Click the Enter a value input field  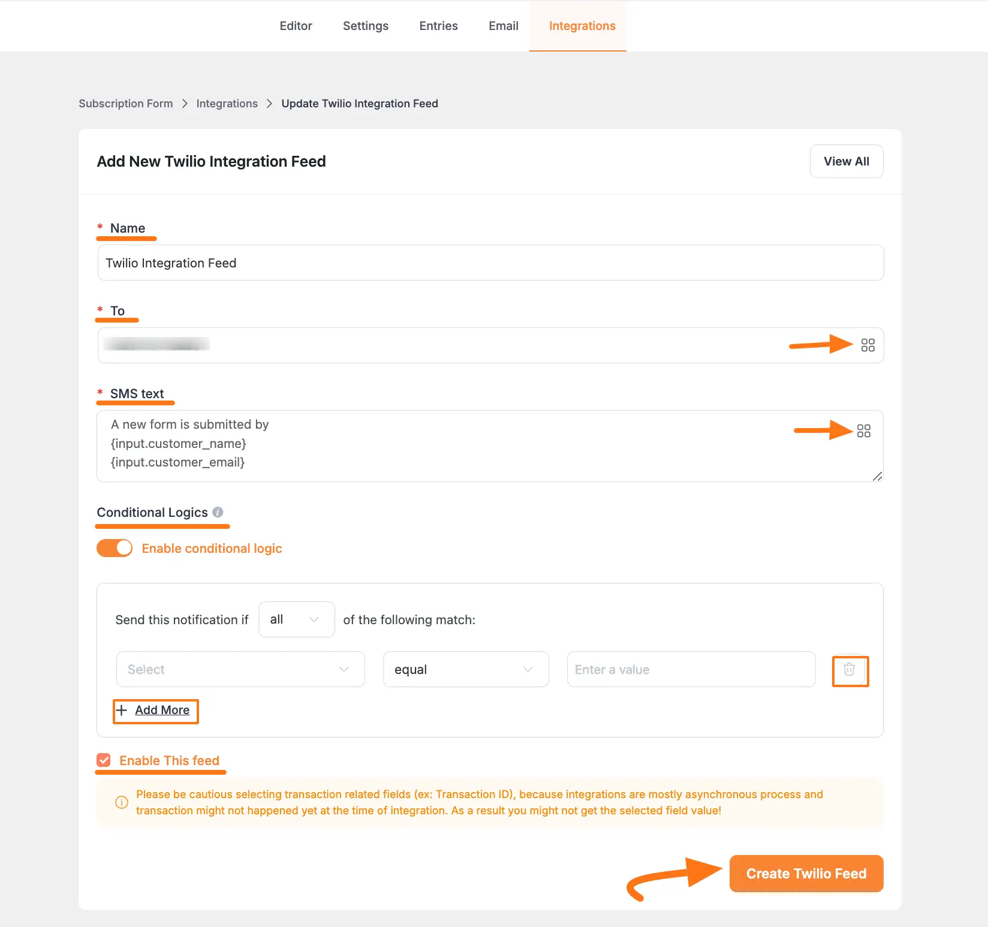691,669
